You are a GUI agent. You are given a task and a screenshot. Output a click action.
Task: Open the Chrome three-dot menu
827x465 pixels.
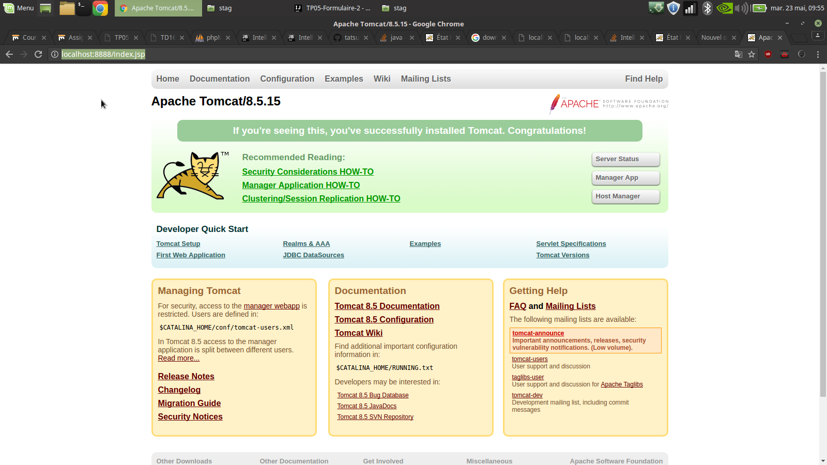tap(818, 54)
